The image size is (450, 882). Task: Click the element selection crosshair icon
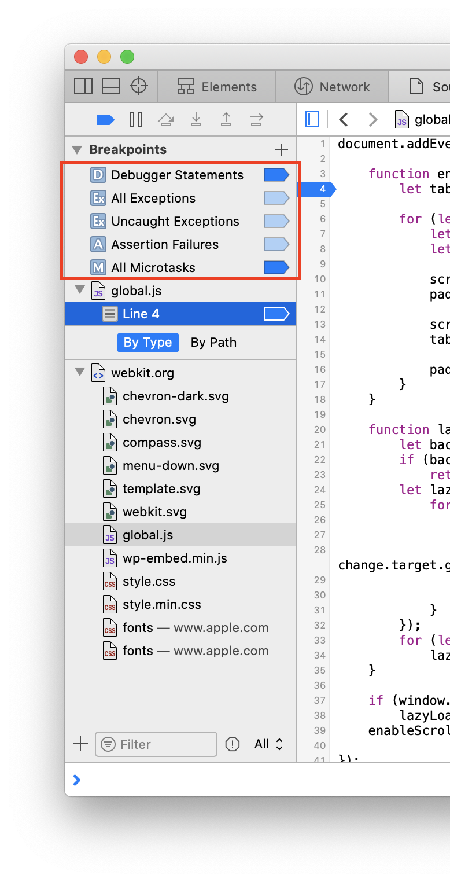[139, 87]
